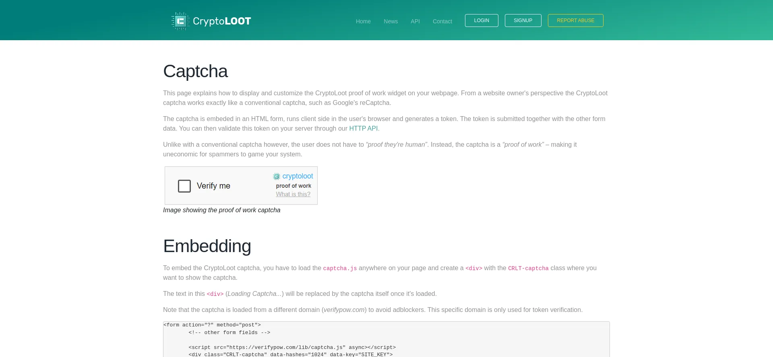
Task: Click the captcha.js inline code
Action: tap(340, 268)
